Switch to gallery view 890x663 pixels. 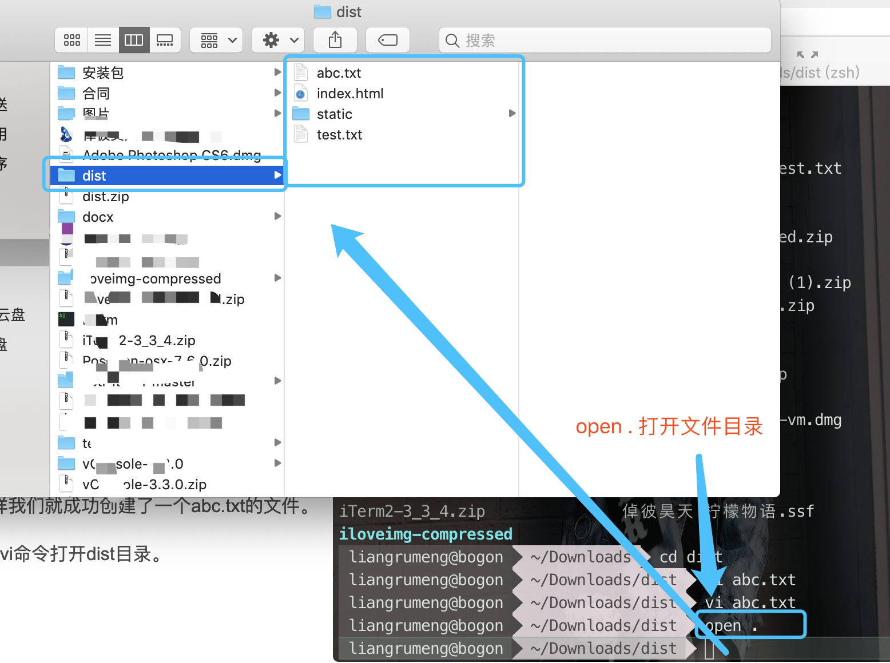pyautogui.click(x=165, y=40)
